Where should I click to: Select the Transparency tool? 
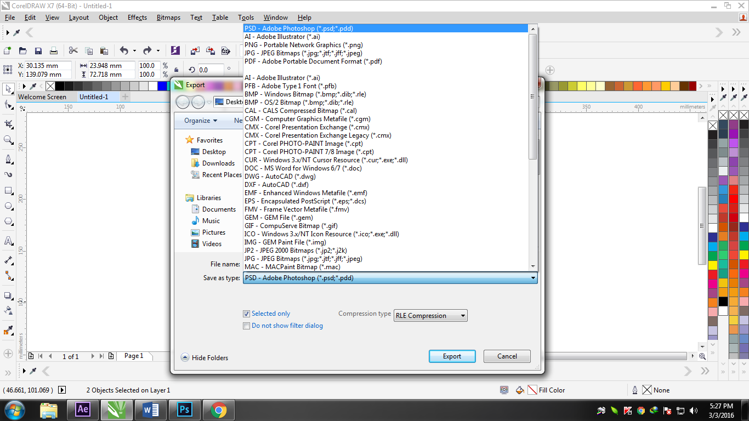(8, 310)
